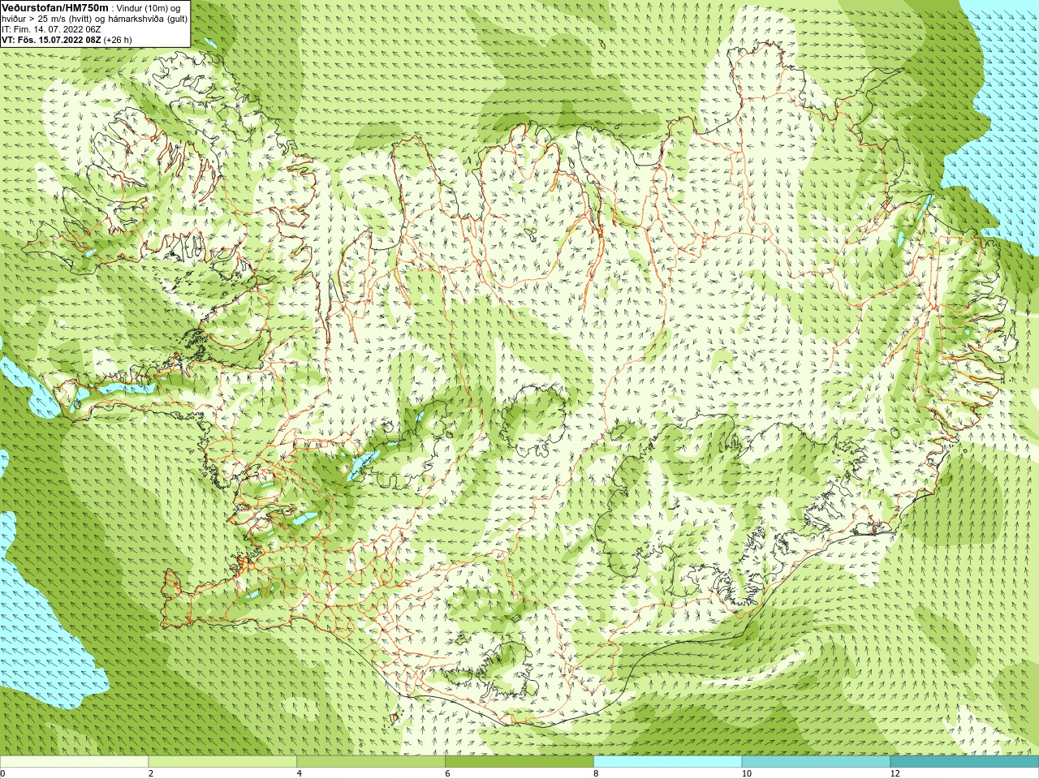Click the '12' scale label
This screenshot has height=779, width=1039.
pos(895,773)
